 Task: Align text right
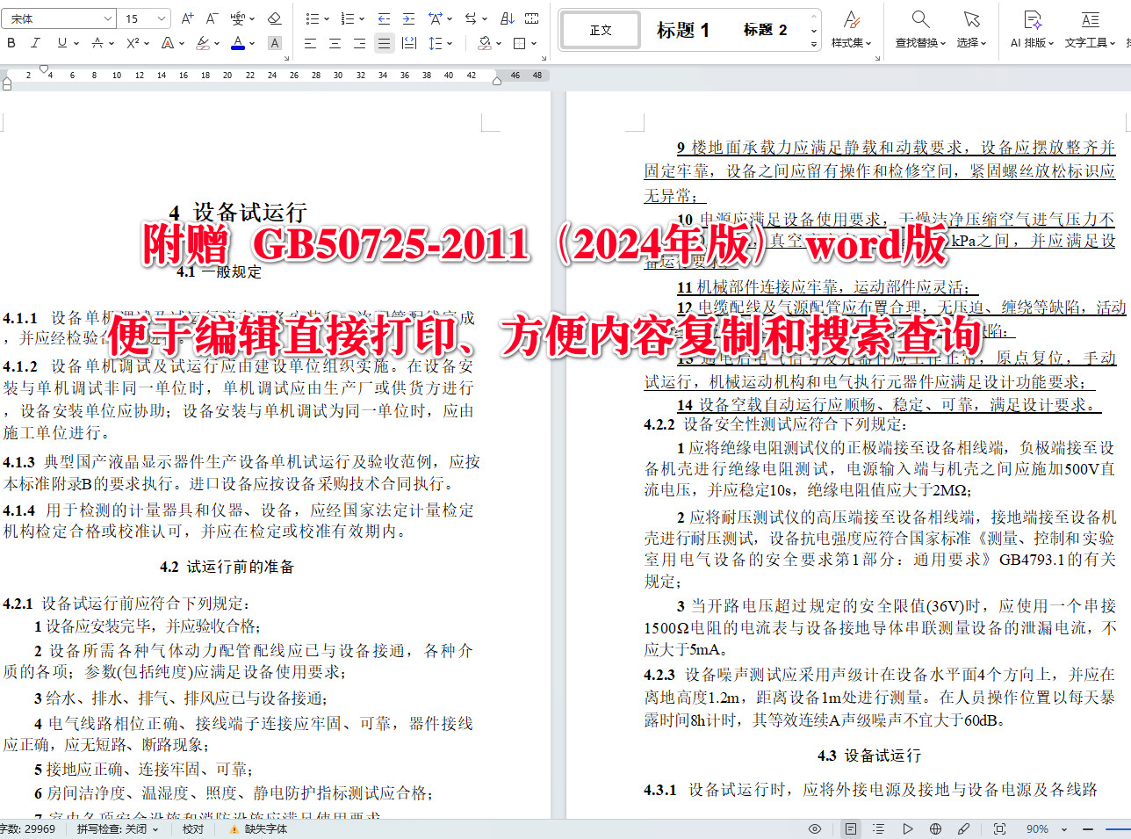pyautogui.click(x=360, y=43)
